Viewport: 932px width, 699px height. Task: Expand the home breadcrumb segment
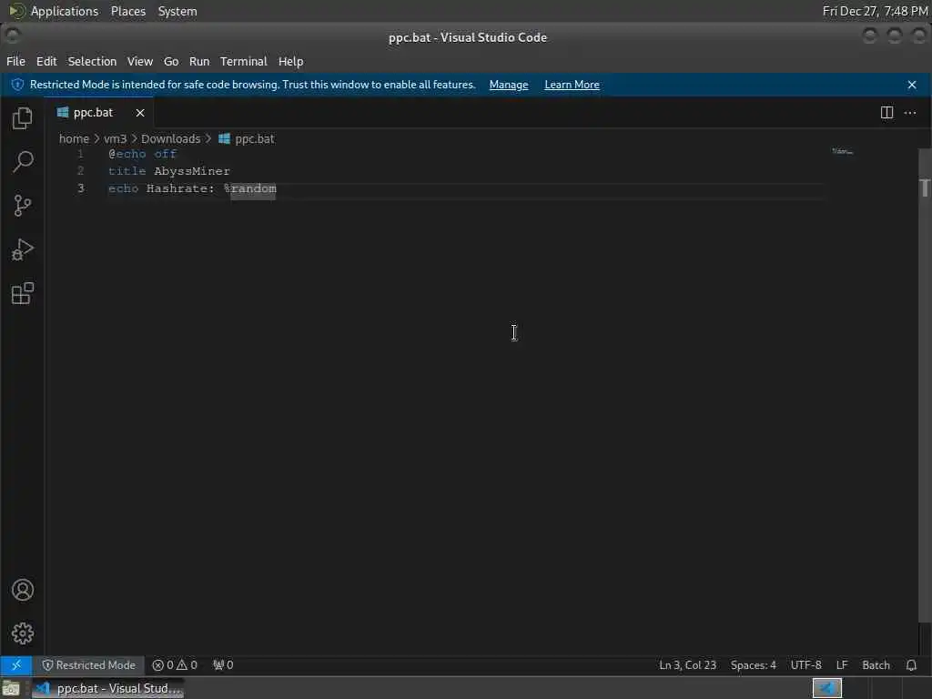coord(74,138)
